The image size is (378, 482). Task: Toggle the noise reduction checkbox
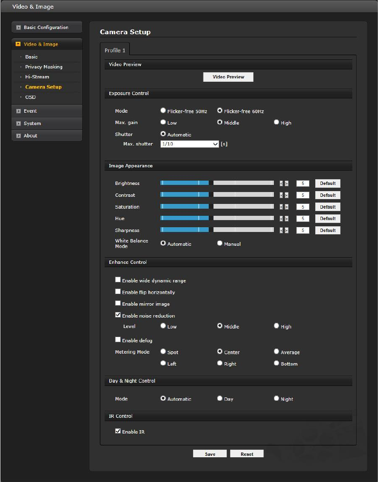(x=118, y=315)
